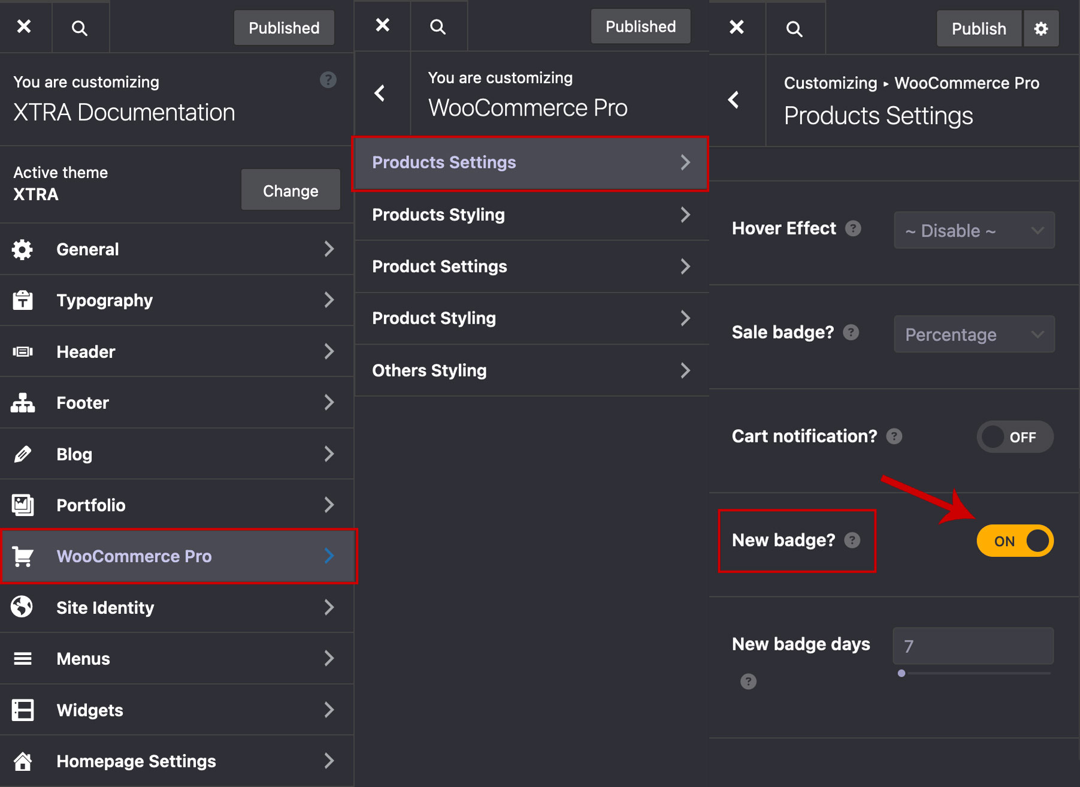
Task: Click the search icon in the Products Settings panel
Action: (x=794, y=29)
